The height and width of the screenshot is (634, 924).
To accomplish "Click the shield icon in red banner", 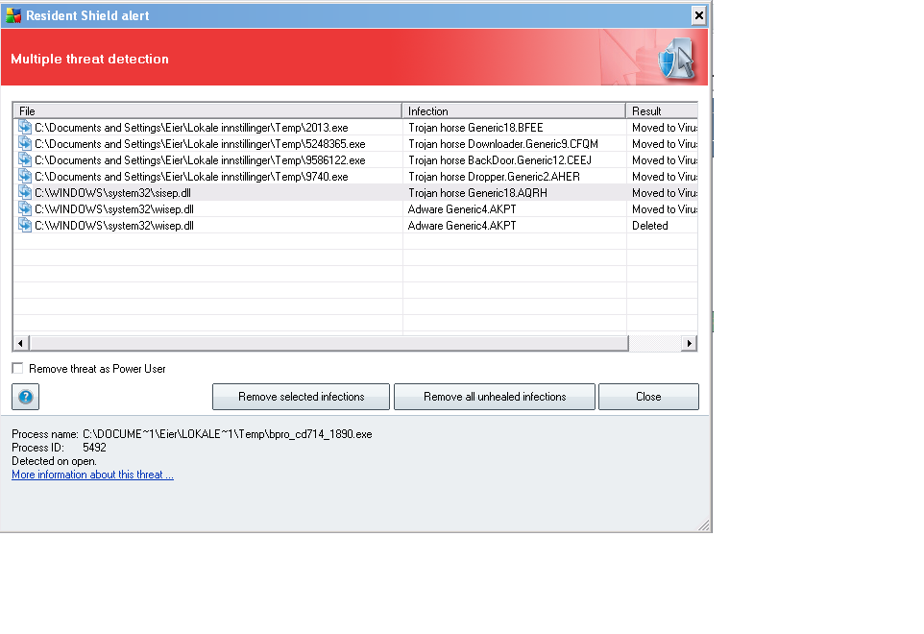I will click(677, 58).
